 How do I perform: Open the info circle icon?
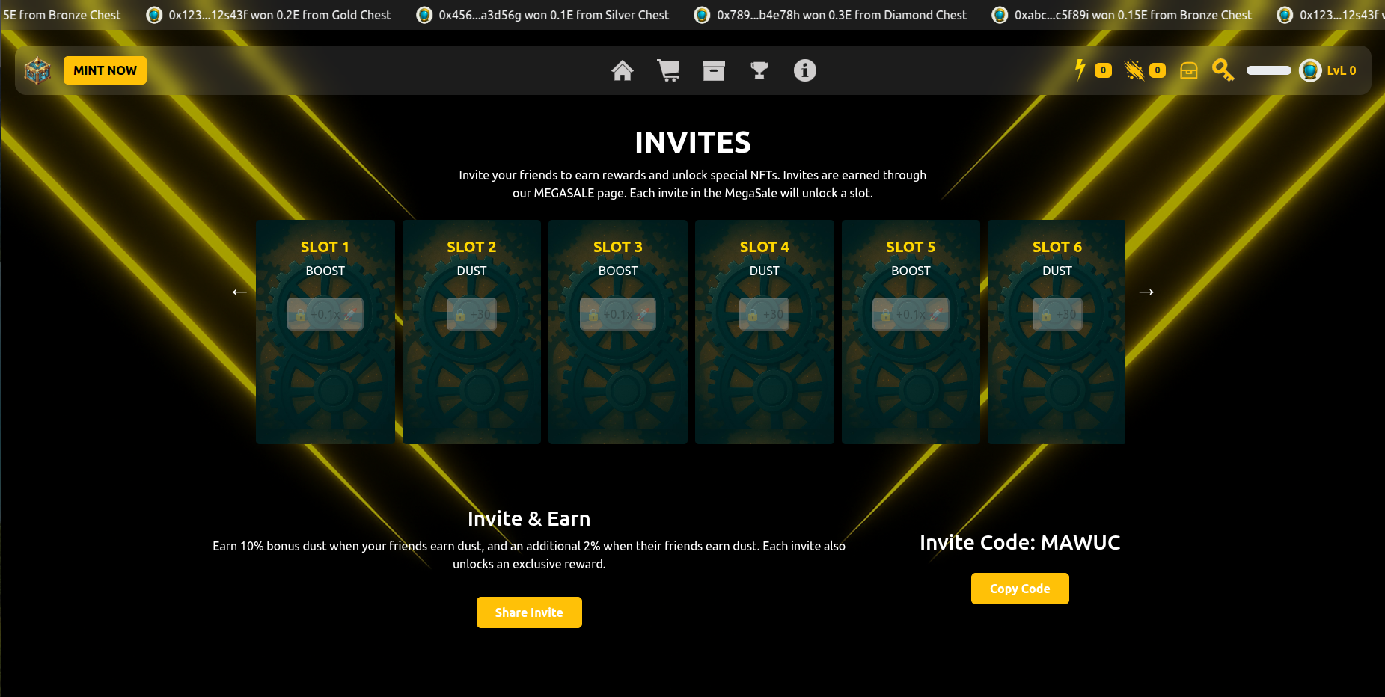click(x=805, y=70)
